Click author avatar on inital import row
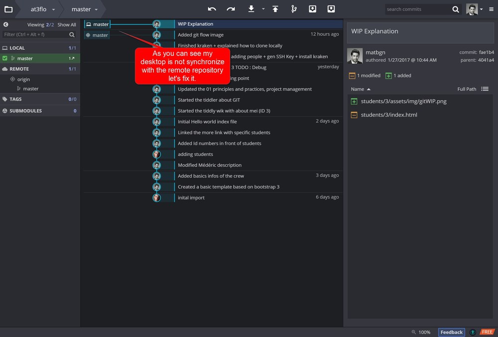Viewport: 498px width, 337px height. click(x=156, y=198)
